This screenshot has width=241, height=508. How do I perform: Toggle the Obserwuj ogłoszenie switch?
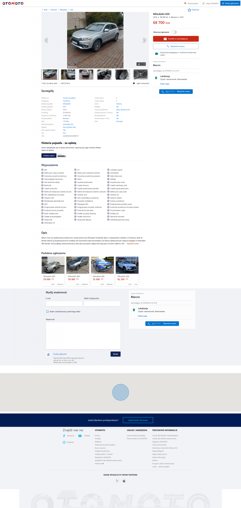click(174, 32)
